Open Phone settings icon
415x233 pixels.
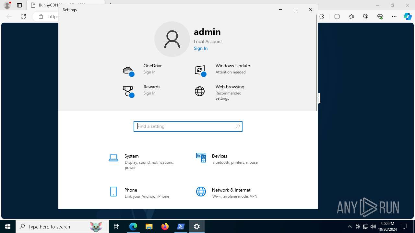(113, 192)
